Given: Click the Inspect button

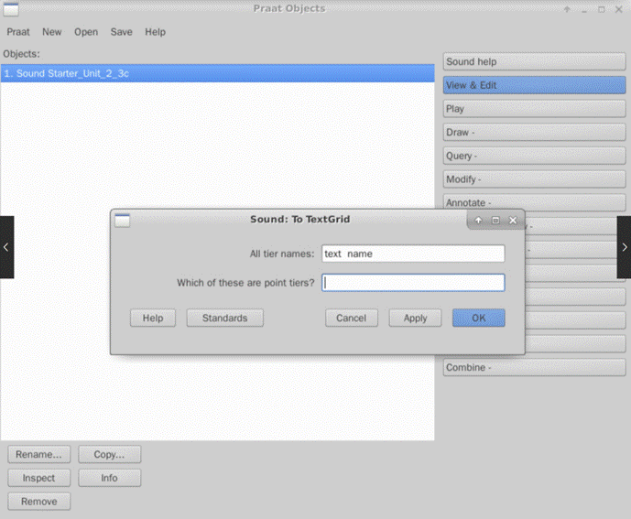Looking at the screenshot, I should point(39,478).
